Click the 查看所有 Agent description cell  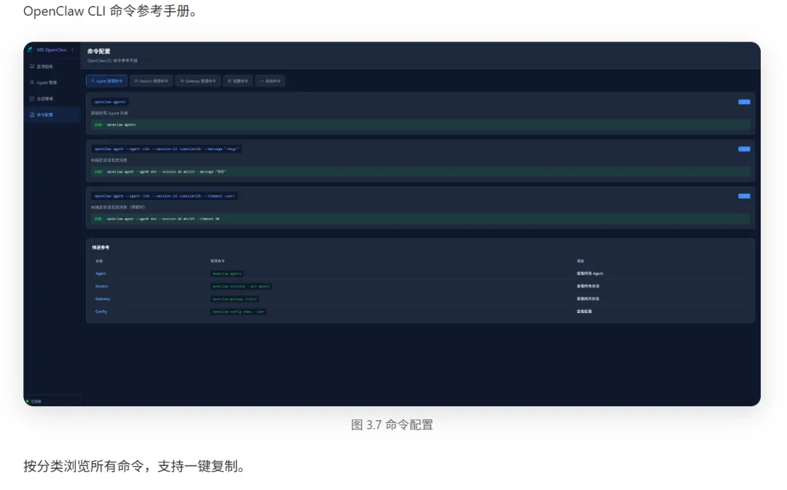tap(590, 274)
